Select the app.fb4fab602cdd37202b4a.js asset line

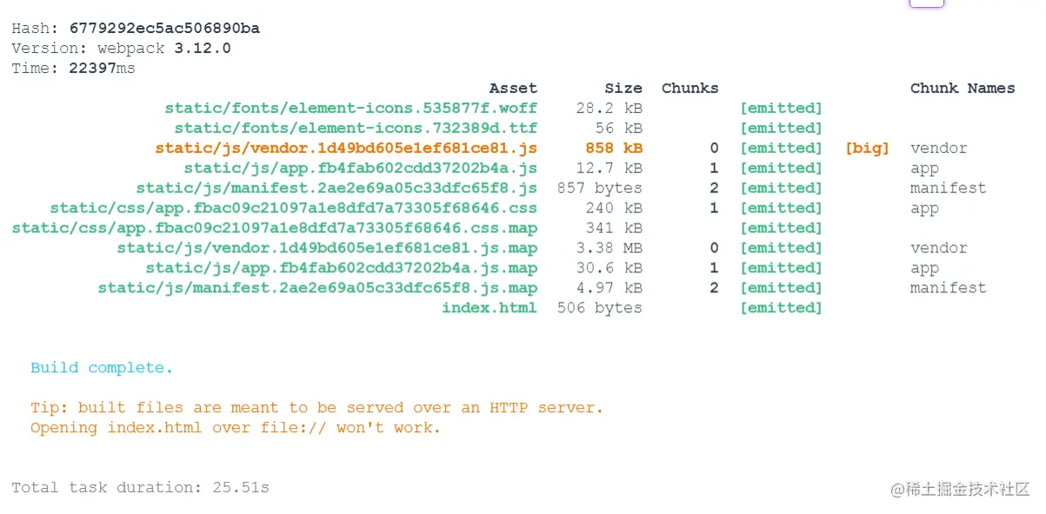[x=360, y=168]
